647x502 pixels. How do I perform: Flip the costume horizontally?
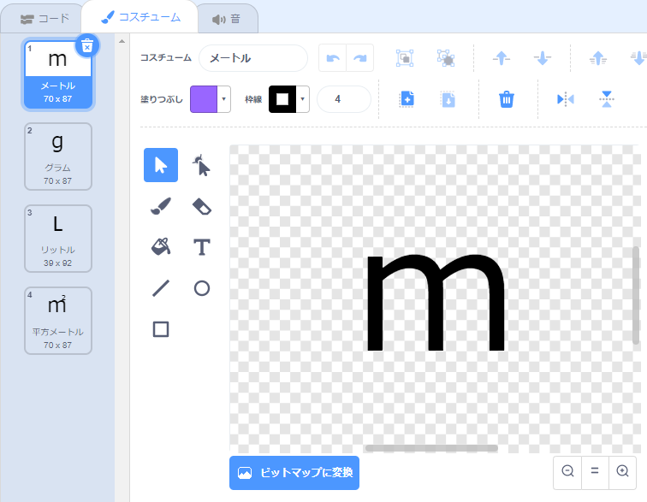point(565,99)
